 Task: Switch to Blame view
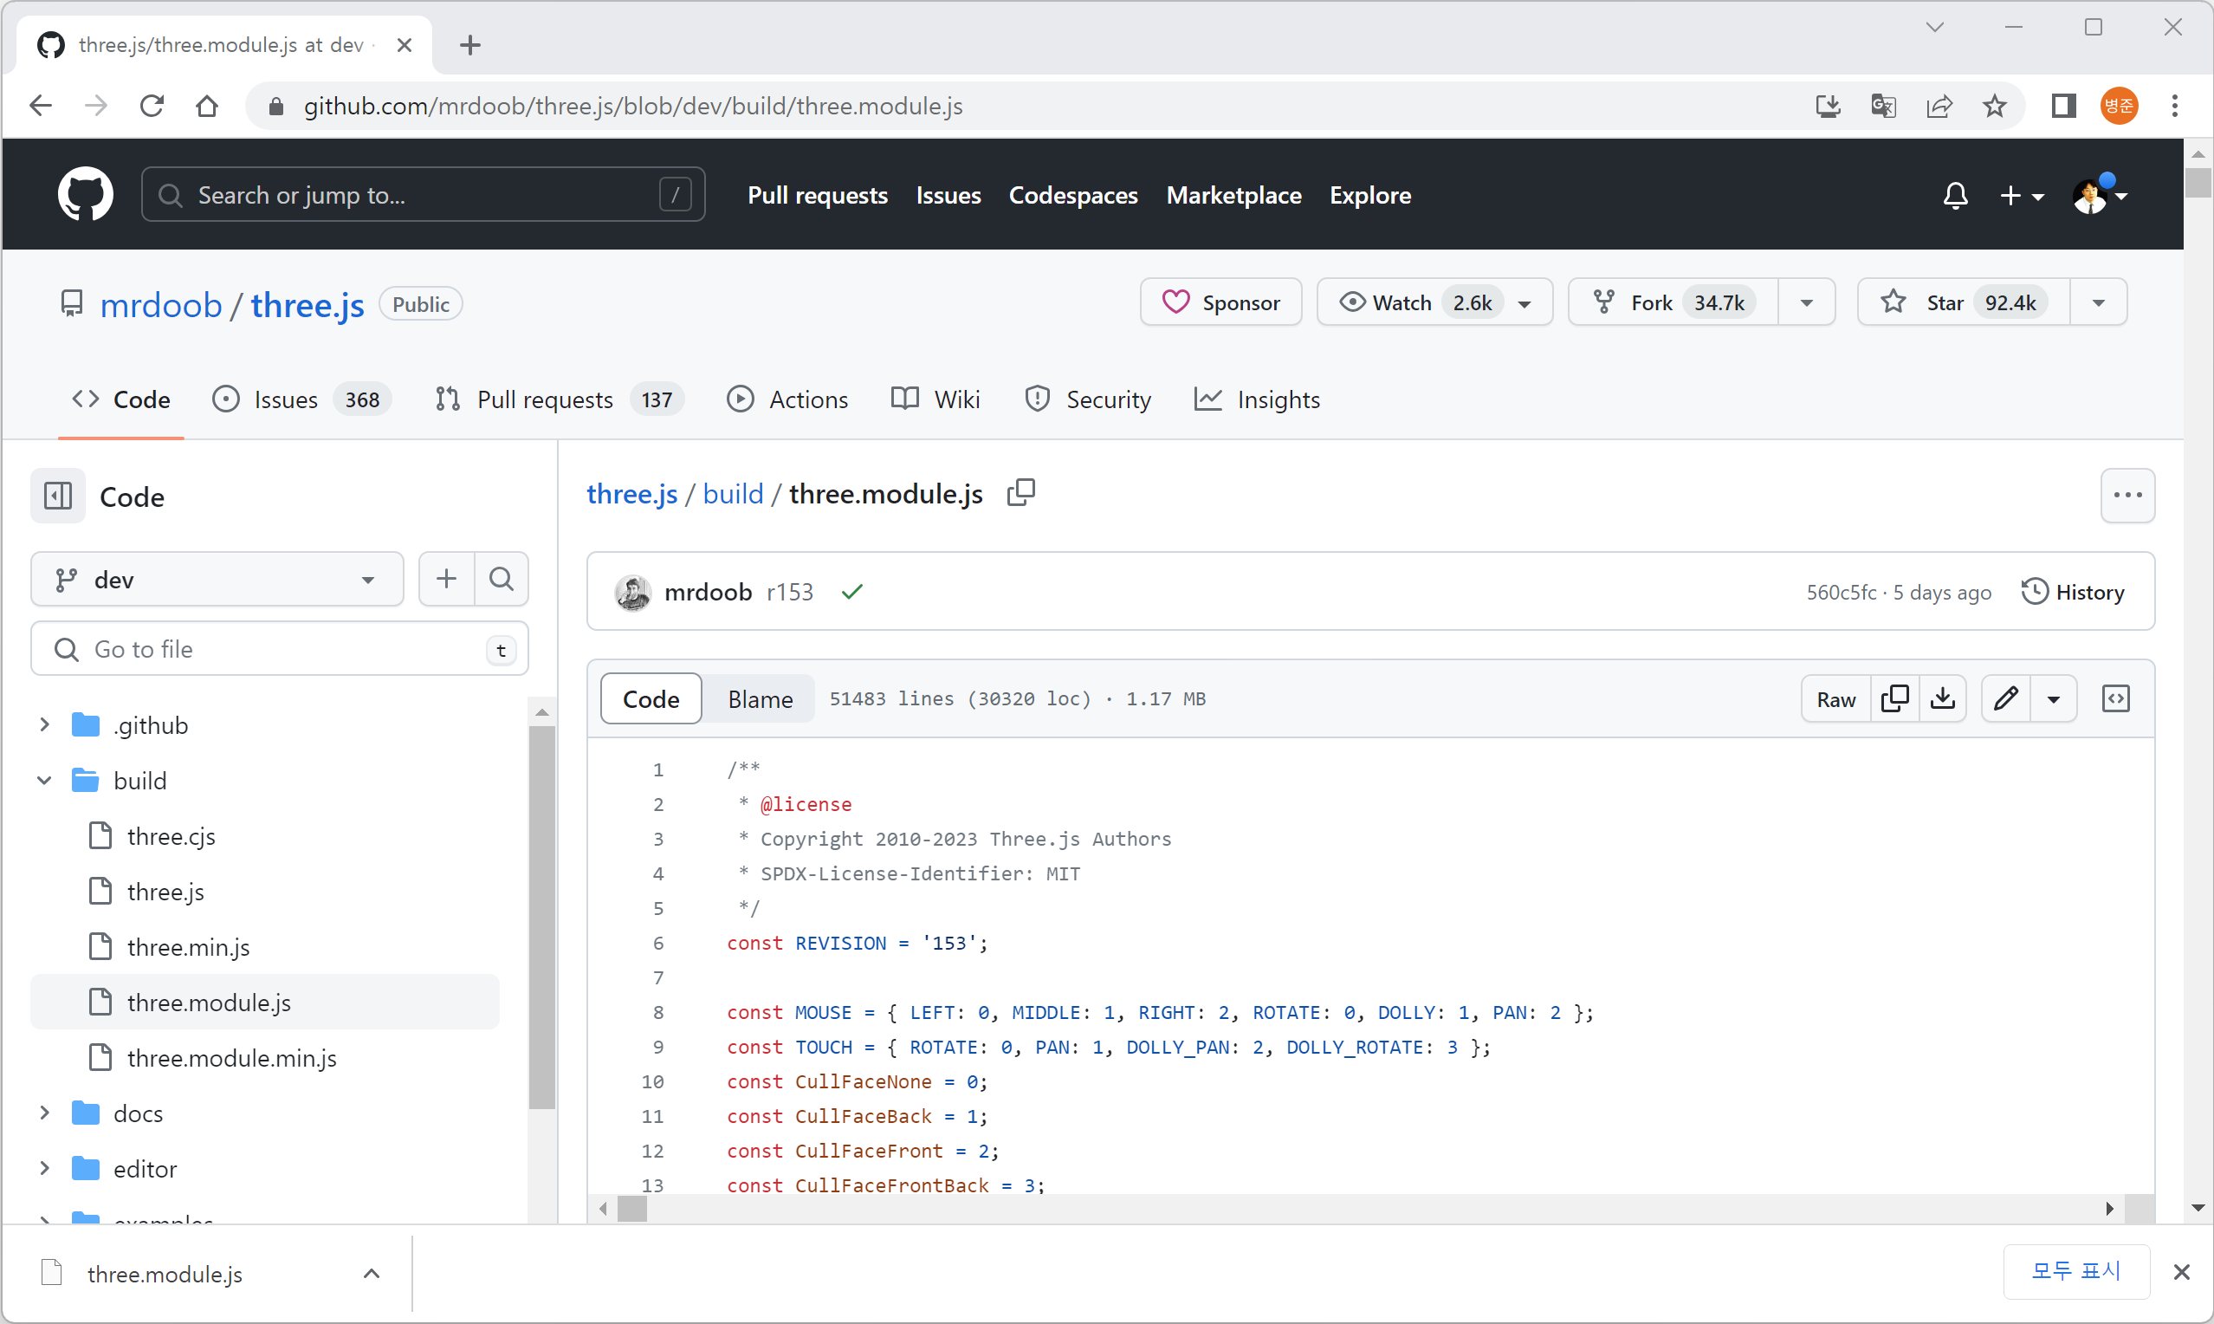click(x=759, y=698)
